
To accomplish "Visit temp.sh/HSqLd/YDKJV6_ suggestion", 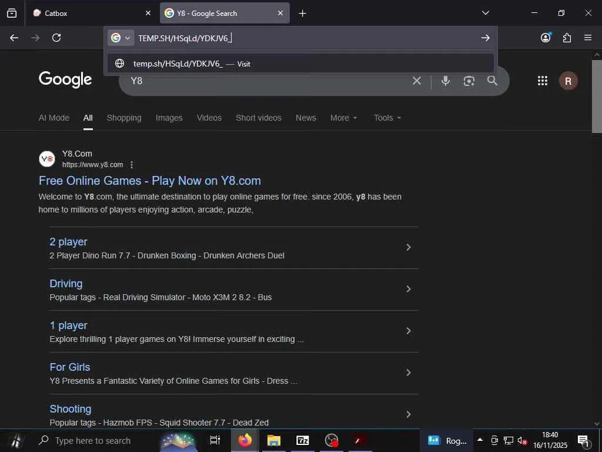I will pyautogui.click(x=300, y=64).
